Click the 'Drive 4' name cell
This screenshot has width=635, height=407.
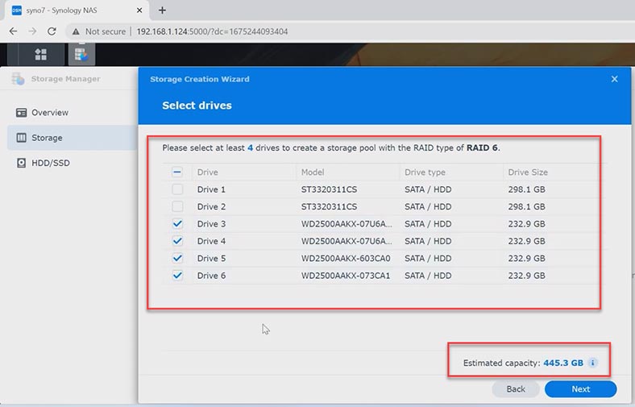211,241
